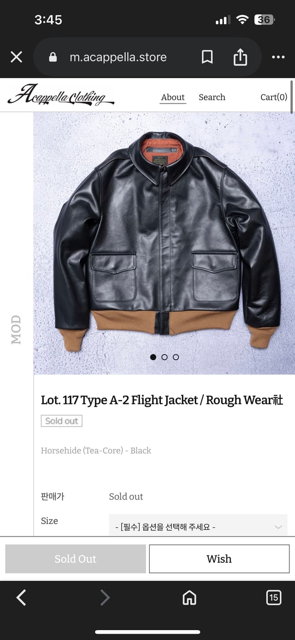The image size is (295, 640).
Task: Open the three-dot more options menu
Action: [x=278, y=57]
